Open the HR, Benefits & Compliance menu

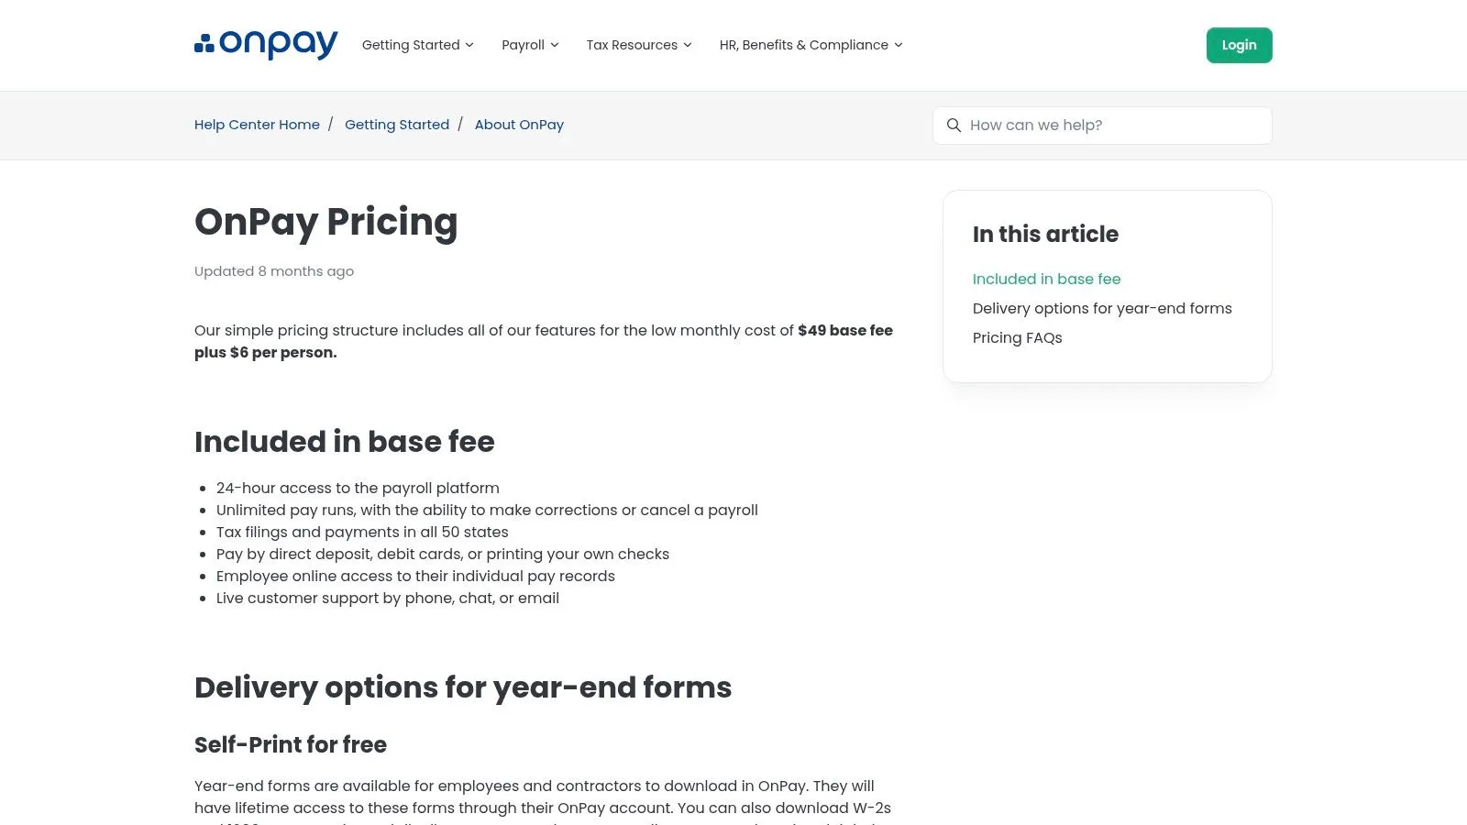pos(803,45)
